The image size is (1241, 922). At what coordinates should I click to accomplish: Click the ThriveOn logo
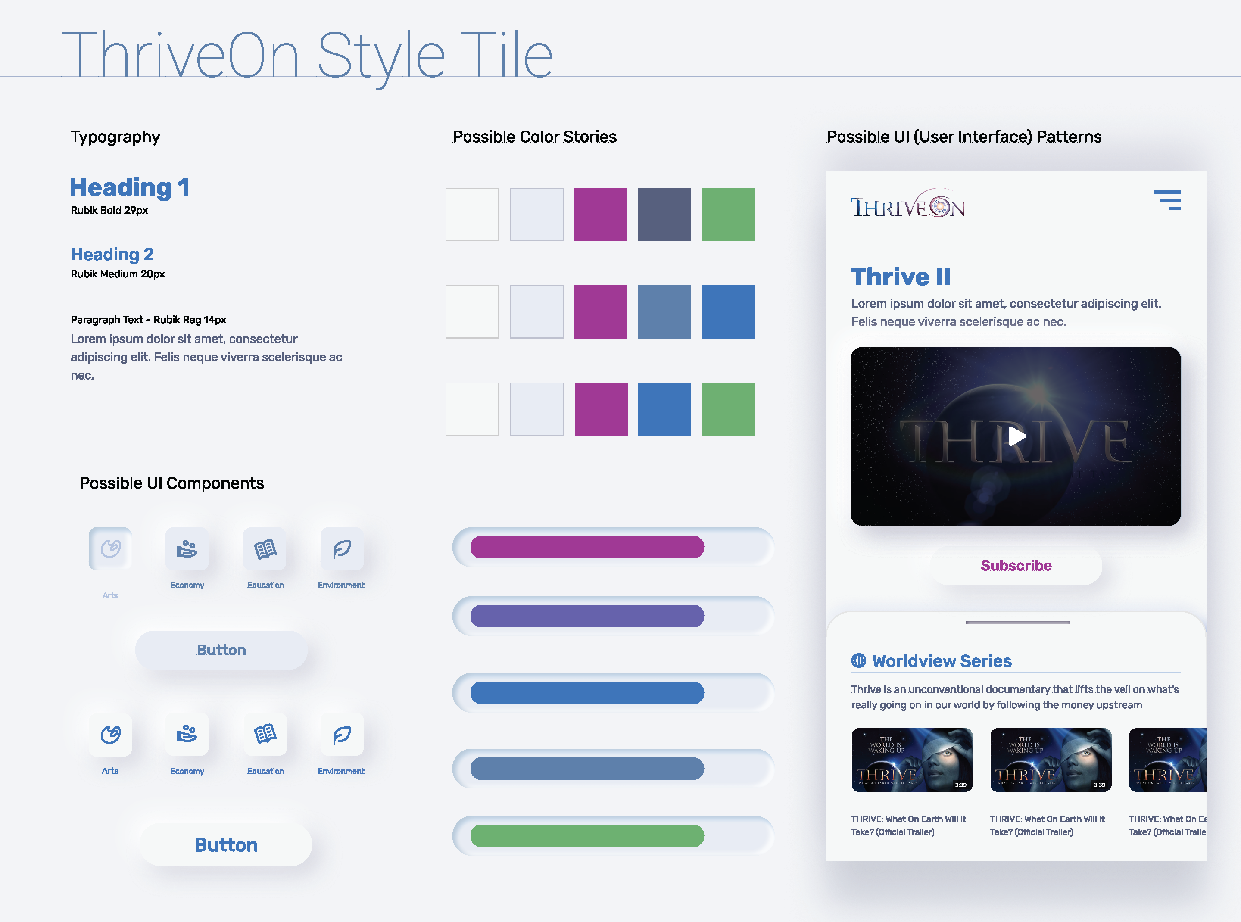point(908,206)
